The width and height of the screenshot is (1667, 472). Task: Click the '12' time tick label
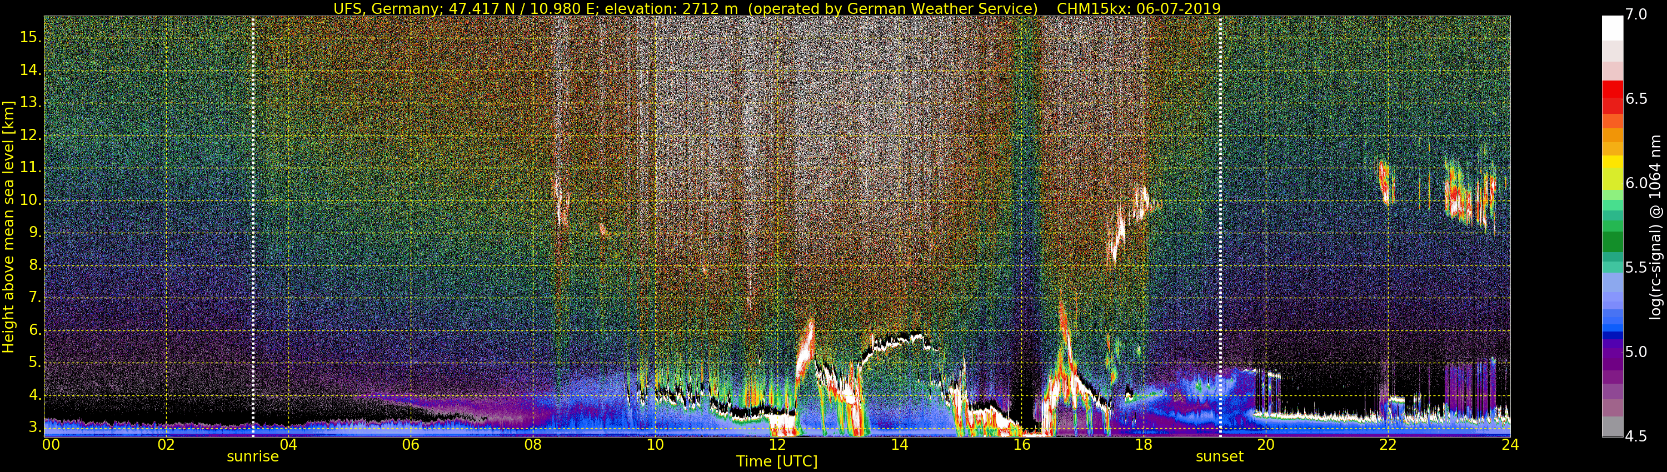(777, 445)
